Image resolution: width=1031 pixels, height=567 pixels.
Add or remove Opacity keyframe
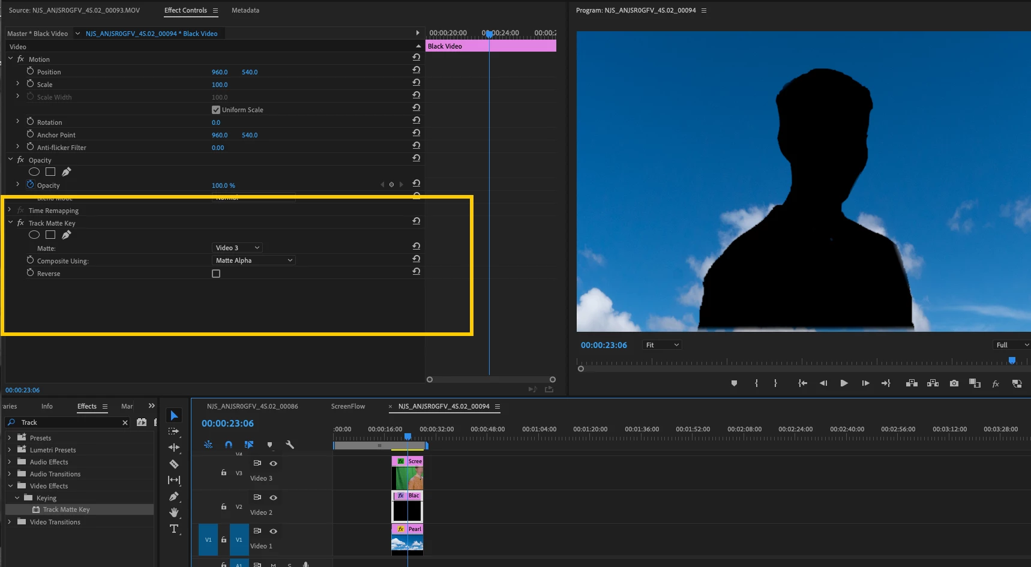[391, 185]
